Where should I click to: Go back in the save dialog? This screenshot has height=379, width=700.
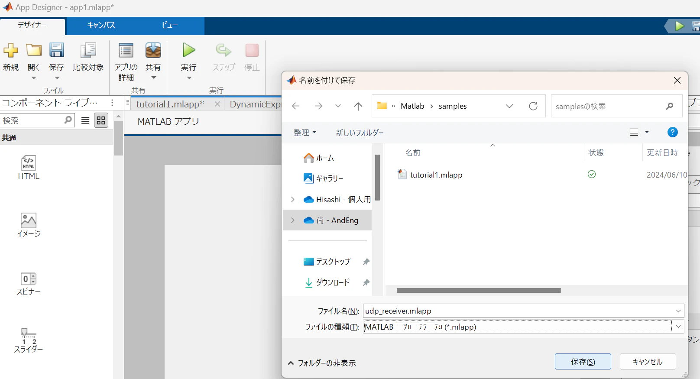(x=296, y=106)
